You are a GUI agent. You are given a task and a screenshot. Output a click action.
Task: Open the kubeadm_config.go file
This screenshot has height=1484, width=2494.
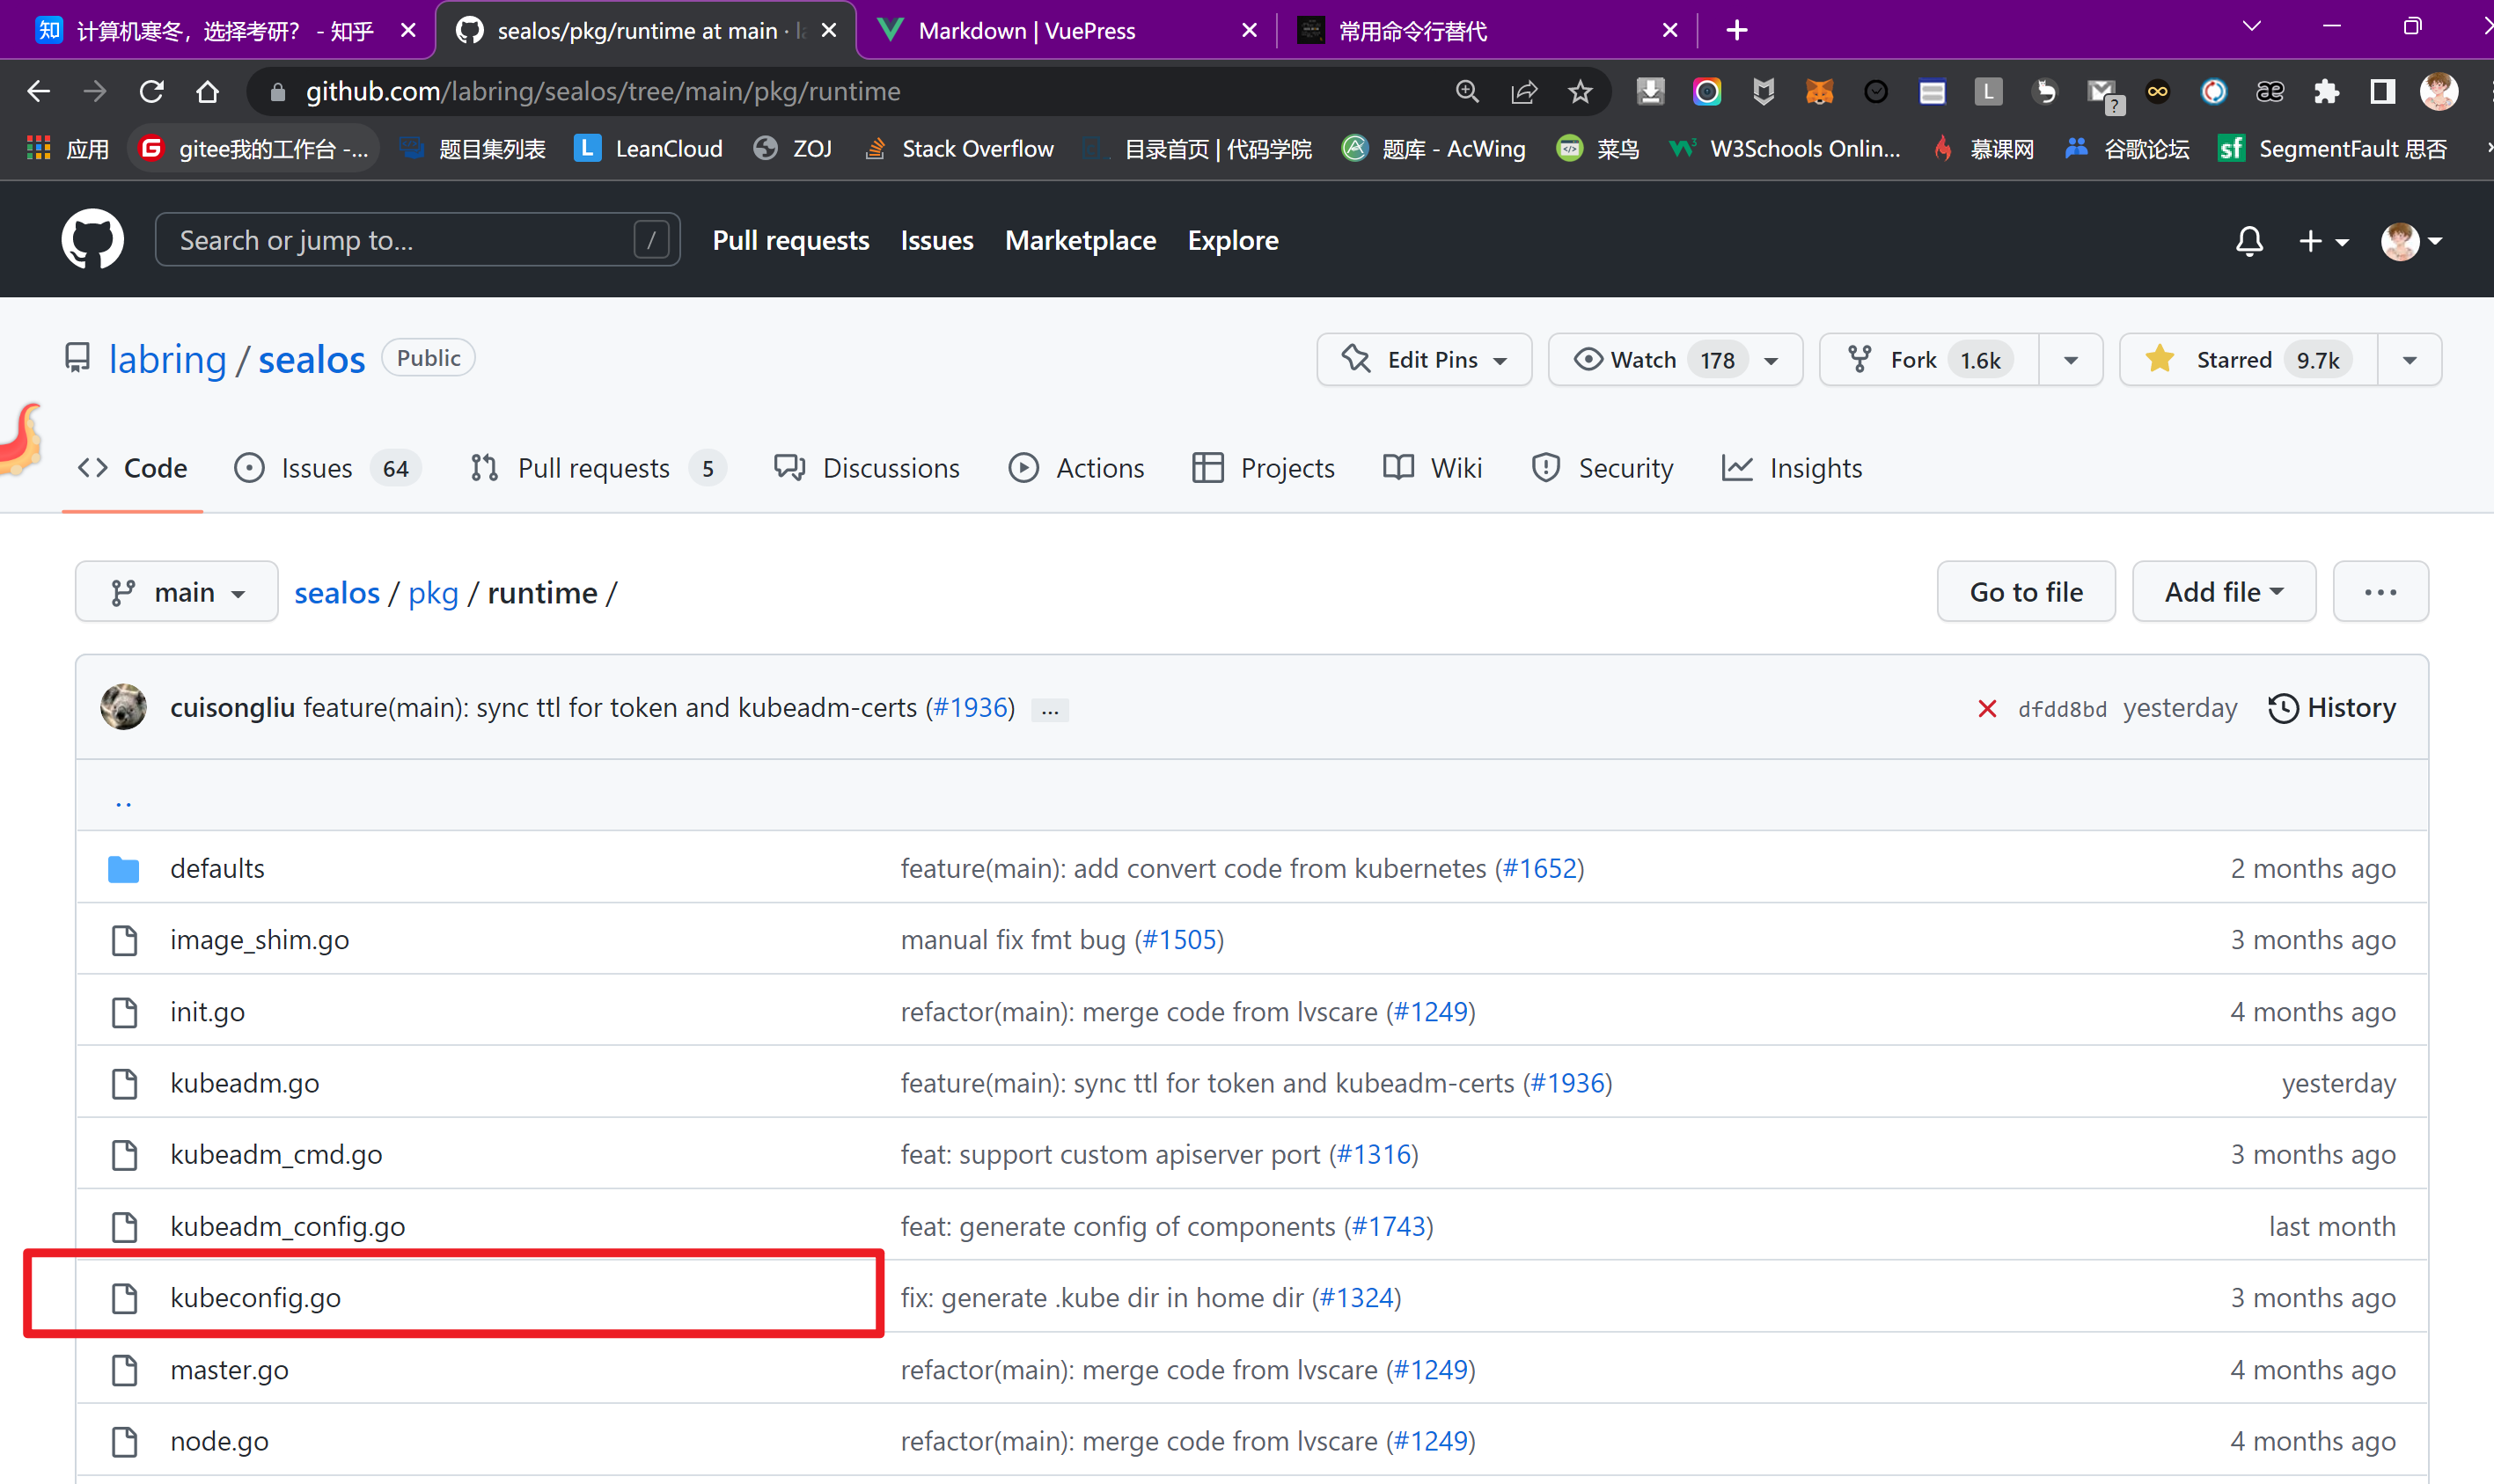pyautogui.click(x=287, y=1226)
